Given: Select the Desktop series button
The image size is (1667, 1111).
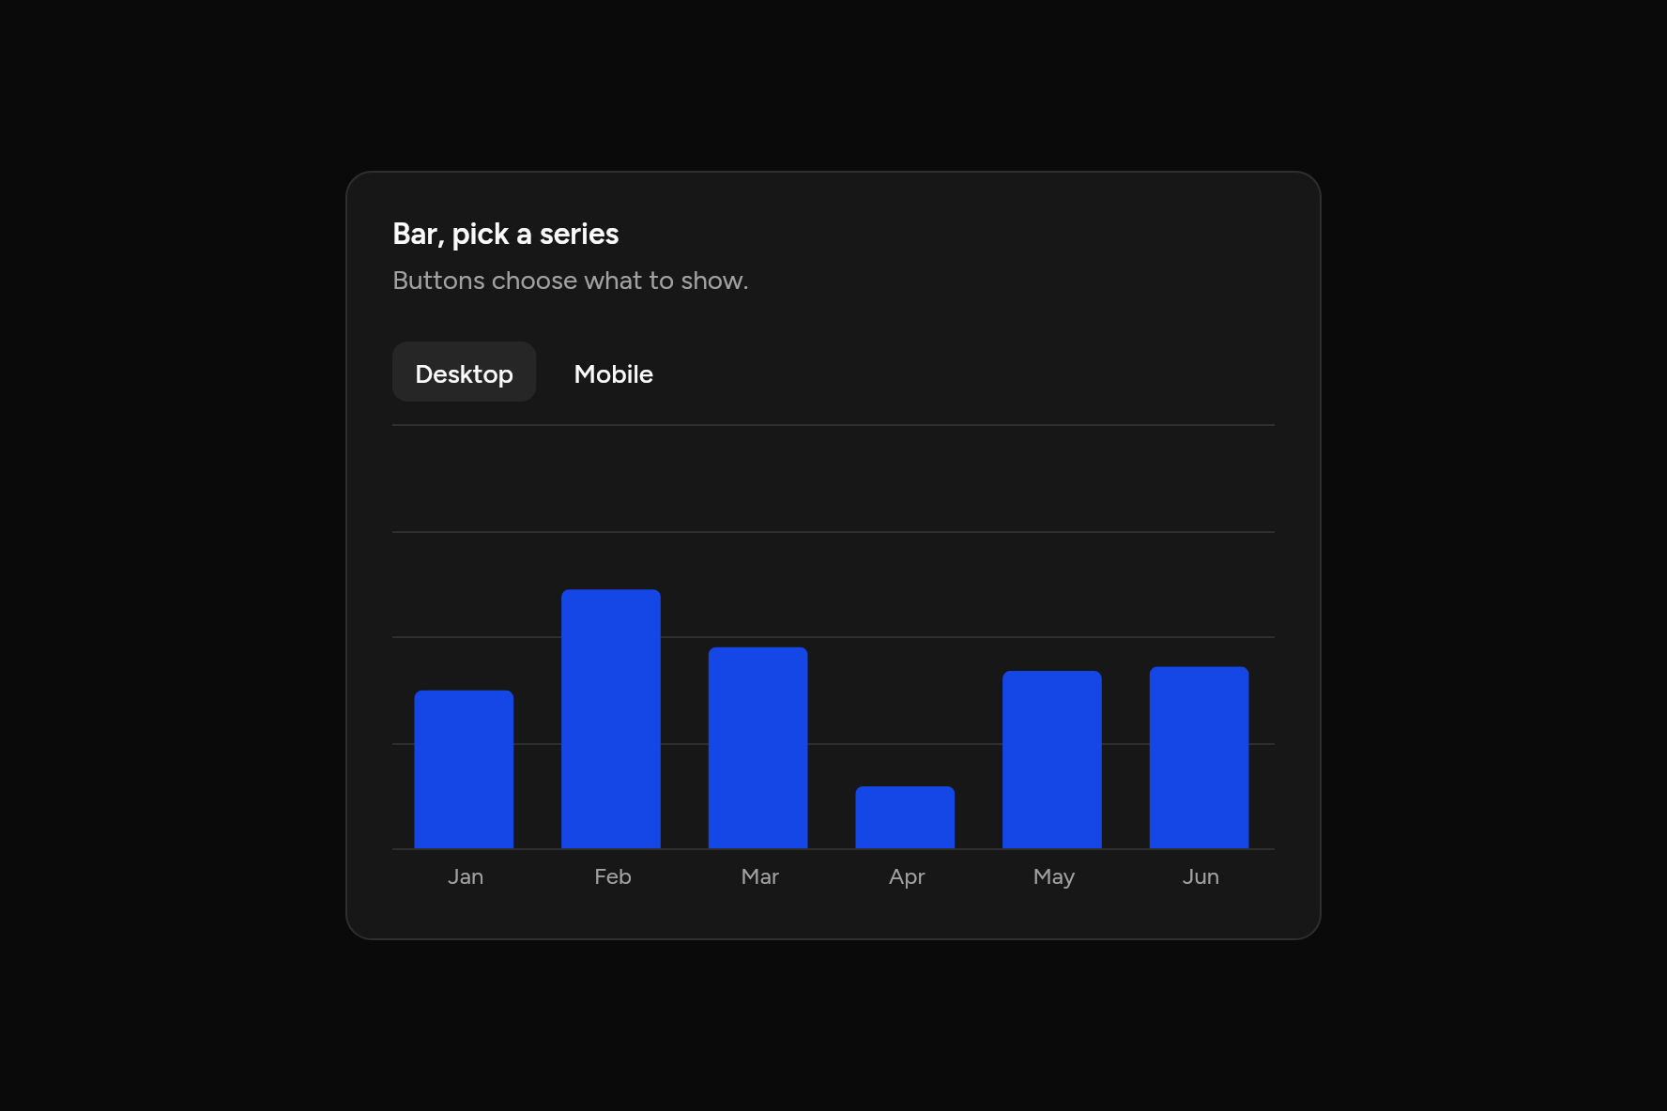Looking at the screenshot, I should pos(464,373).
